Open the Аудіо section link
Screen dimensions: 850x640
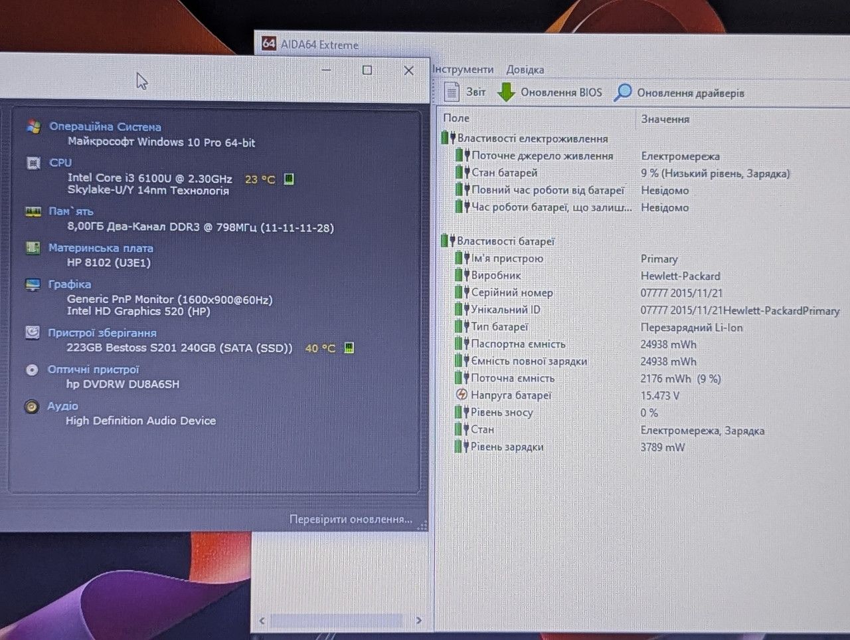click(x=62, y=406)
